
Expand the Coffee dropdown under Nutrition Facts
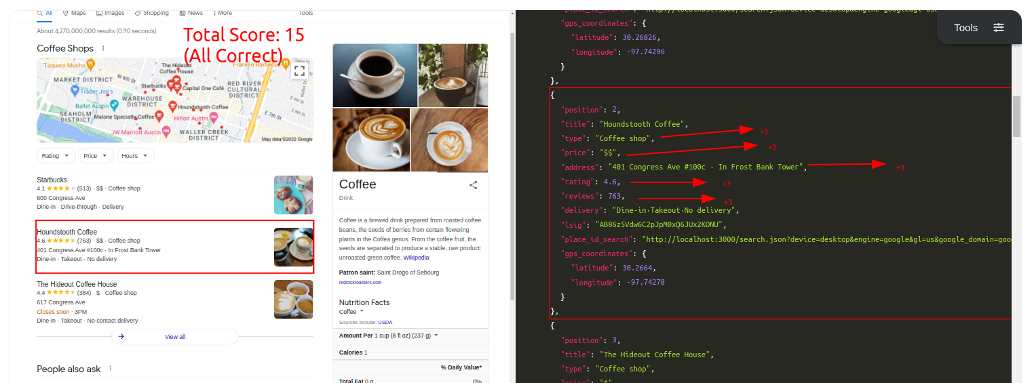point(351,312)
